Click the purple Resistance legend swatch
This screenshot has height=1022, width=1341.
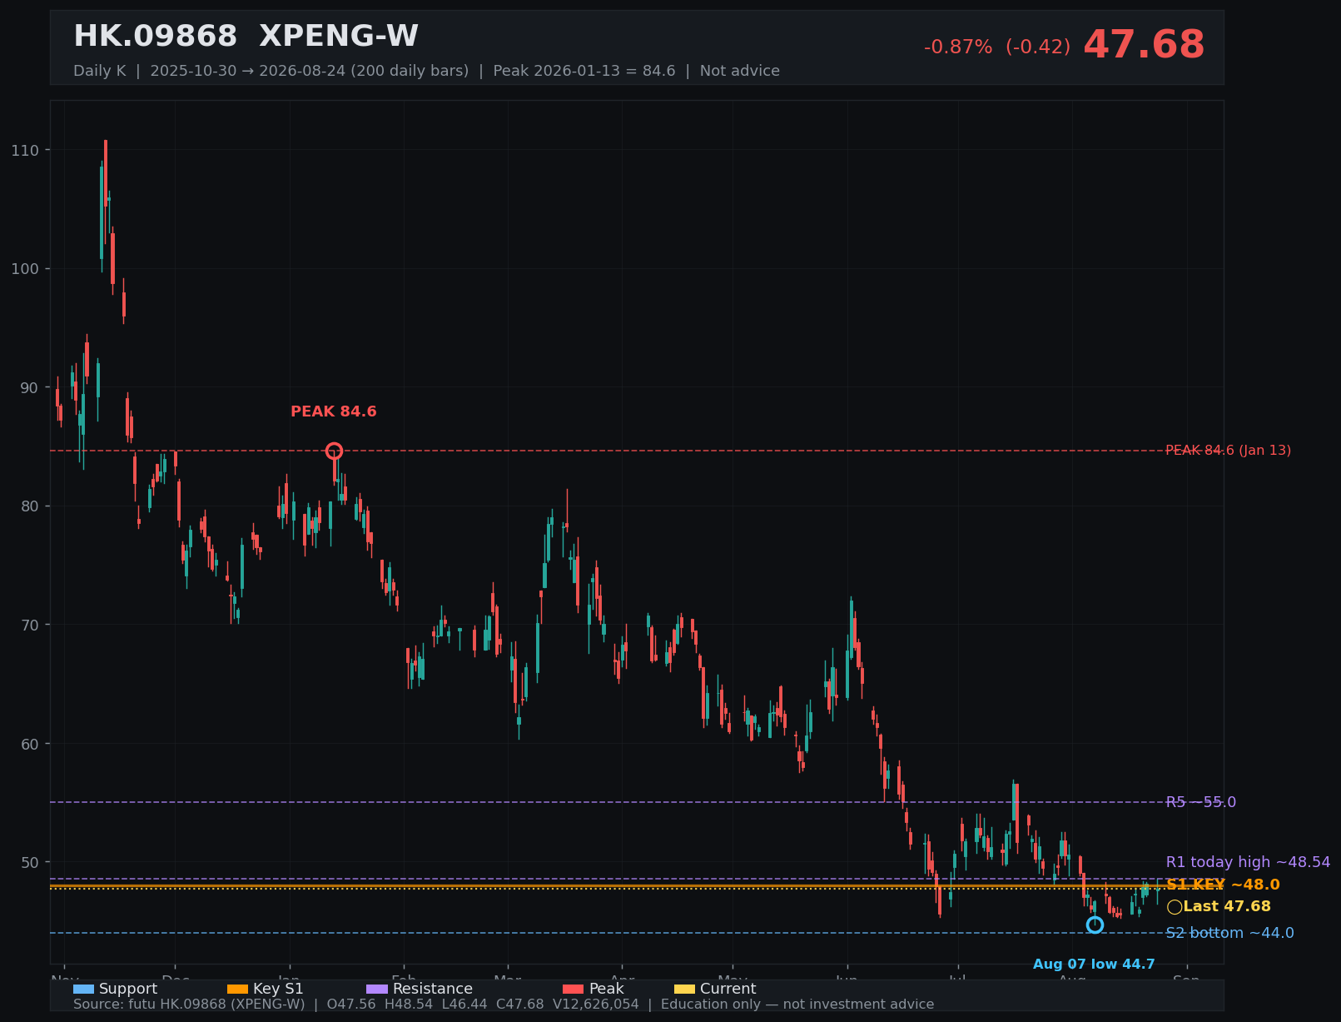pos(377,989)
